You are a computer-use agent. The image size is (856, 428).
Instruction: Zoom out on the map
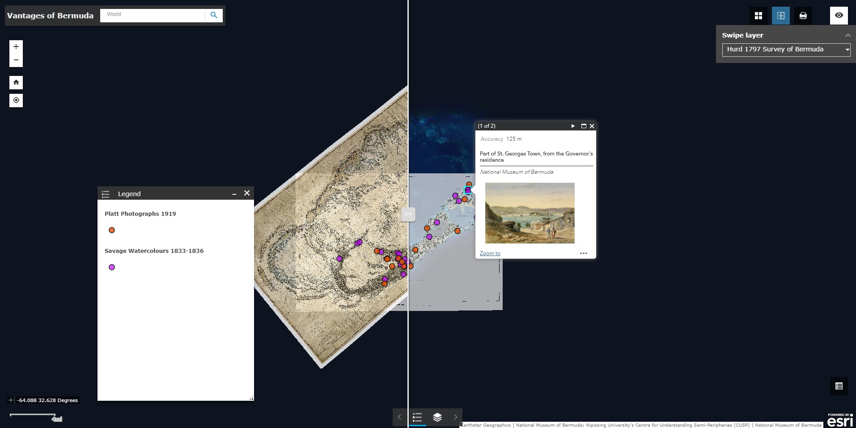[16, 60]
